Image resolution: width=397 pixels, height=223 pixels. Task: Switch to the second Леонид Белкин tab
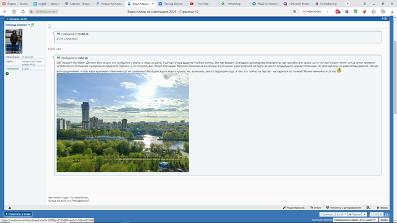coord(171,4)
